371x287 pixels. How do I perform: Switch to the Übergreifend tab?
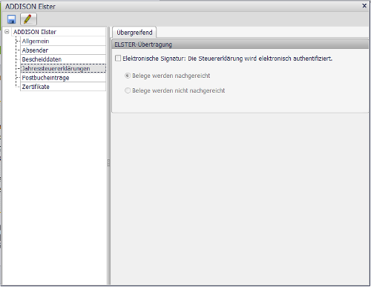tap(134, 33)
